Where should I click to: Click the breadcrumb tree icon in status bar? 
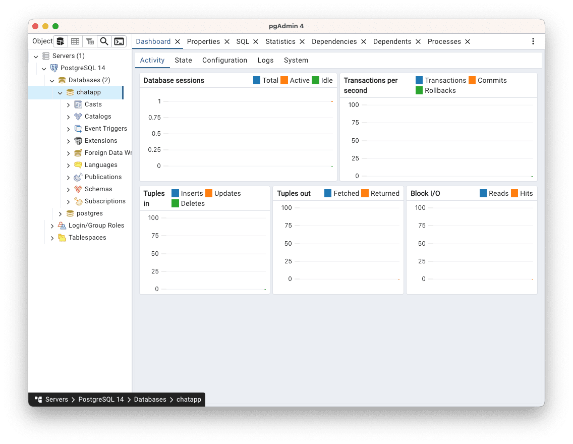38,400
